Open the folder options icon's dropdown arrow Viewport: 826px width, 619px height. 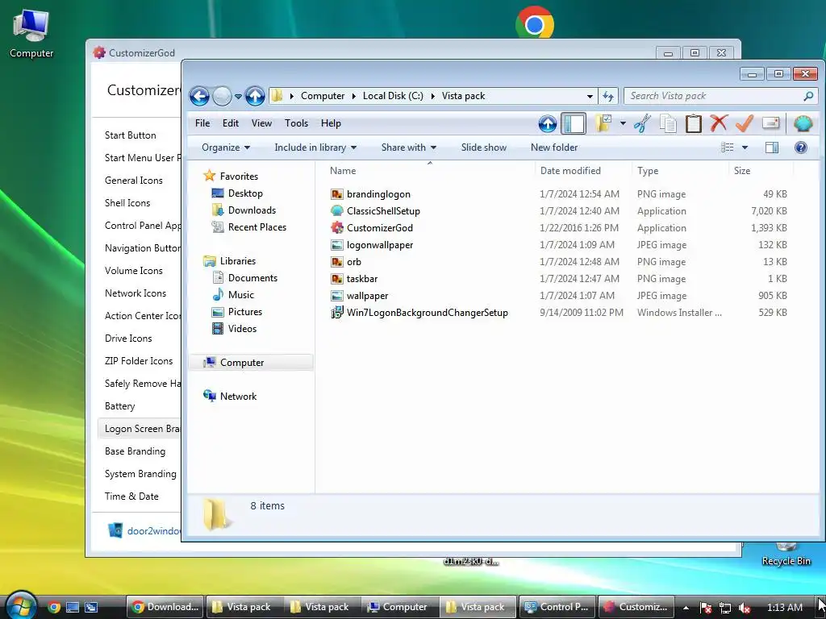coord(623,123)
